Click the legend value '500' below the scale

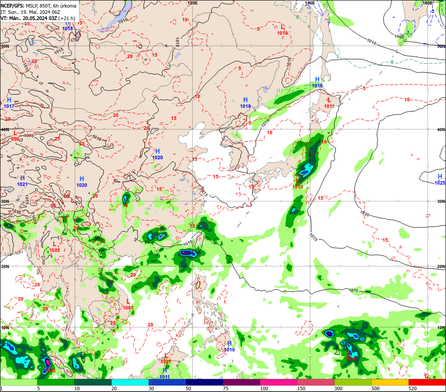pos(376,388)
